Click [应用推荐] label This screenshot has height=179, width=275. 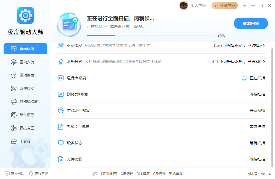tap(109, 174)
